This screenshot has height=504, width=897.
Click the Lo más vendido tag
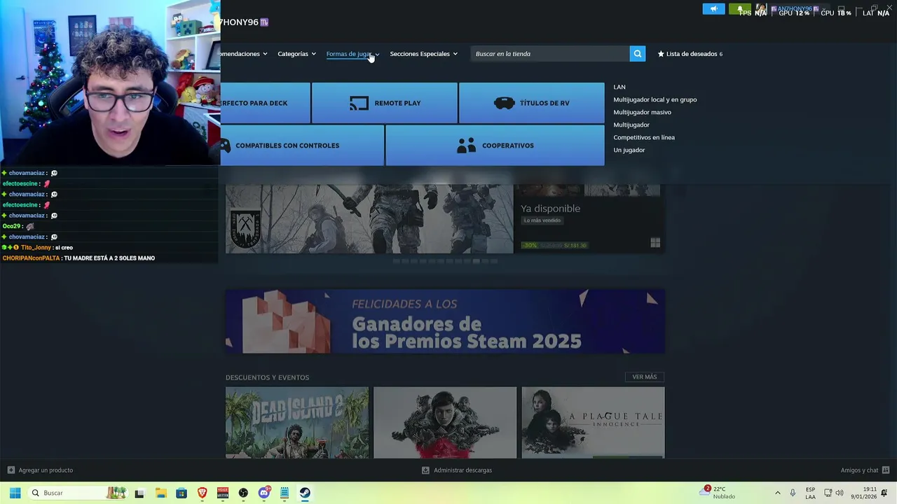coord(542,220)
